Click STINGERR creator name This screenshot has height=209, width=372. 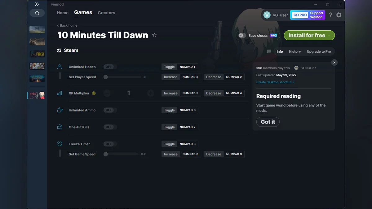(x=308, y=68)
